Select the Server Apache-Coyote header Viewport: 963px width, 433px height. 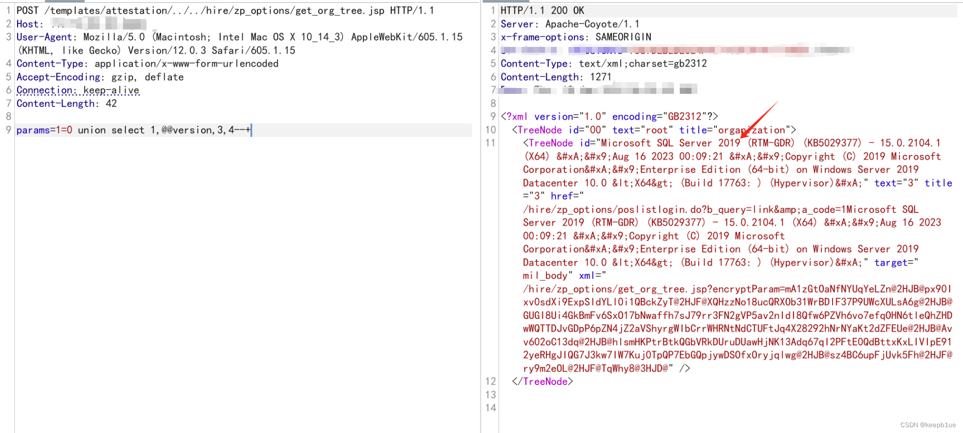[x=570, y=24]
